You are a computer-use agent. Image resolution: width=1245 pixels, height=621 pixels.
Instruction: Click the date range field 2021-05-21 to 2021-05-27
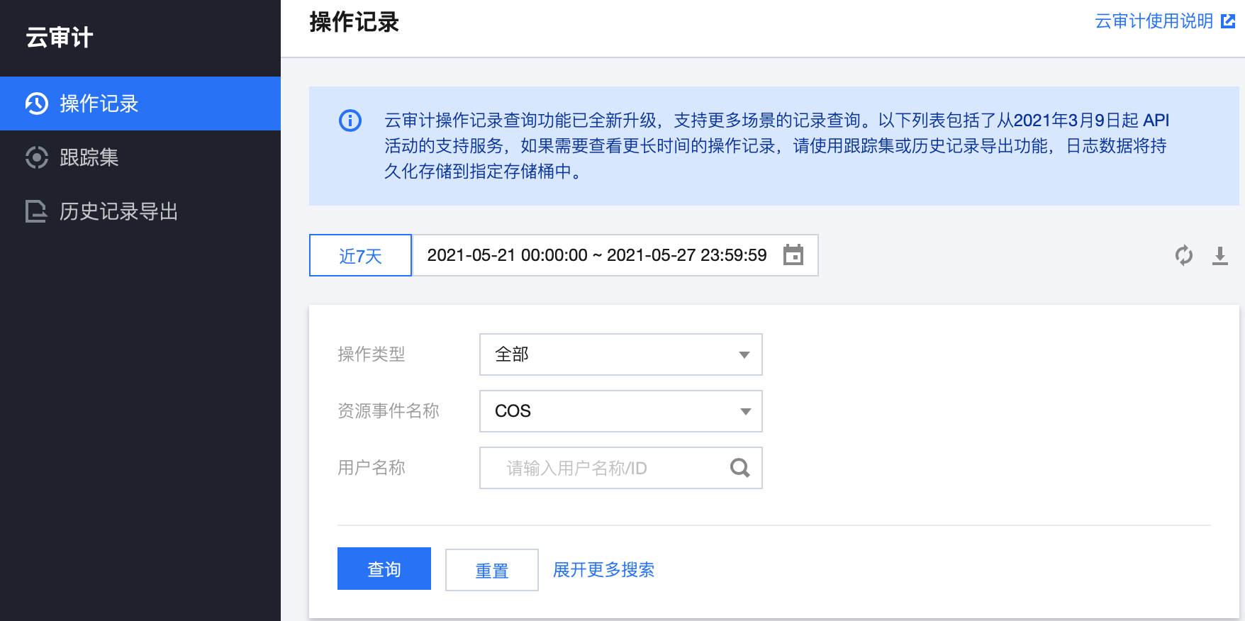coord(615,255)
